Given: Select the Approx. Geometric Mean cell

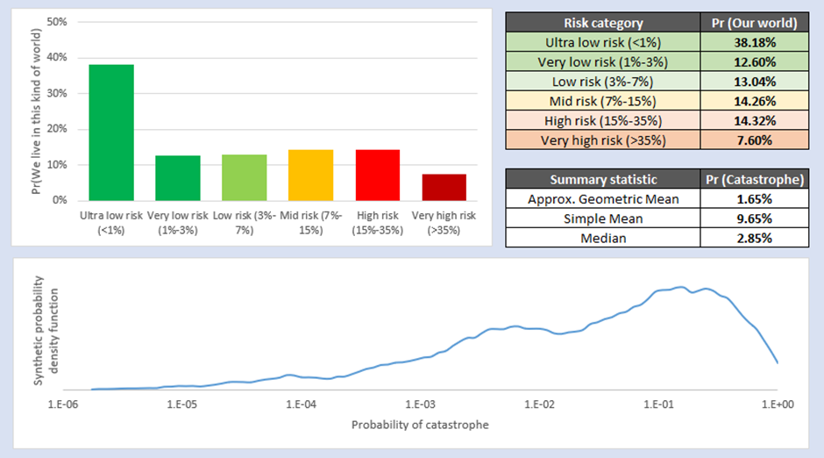Looking at the screenshot, I should pos(603,199).
